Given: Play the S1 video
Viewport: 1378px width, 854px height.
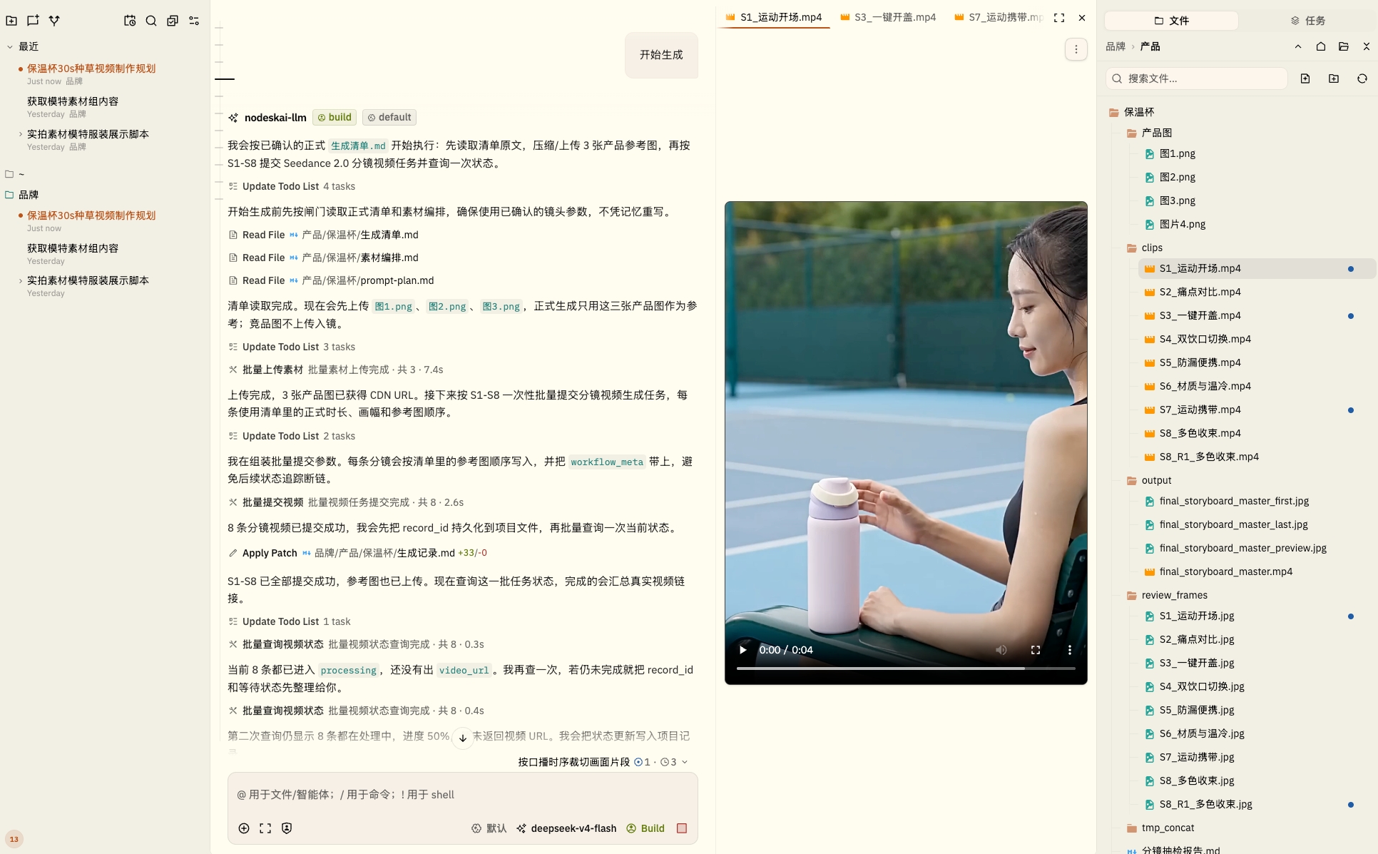Looking at the screenshot, I should click(742, 650).
